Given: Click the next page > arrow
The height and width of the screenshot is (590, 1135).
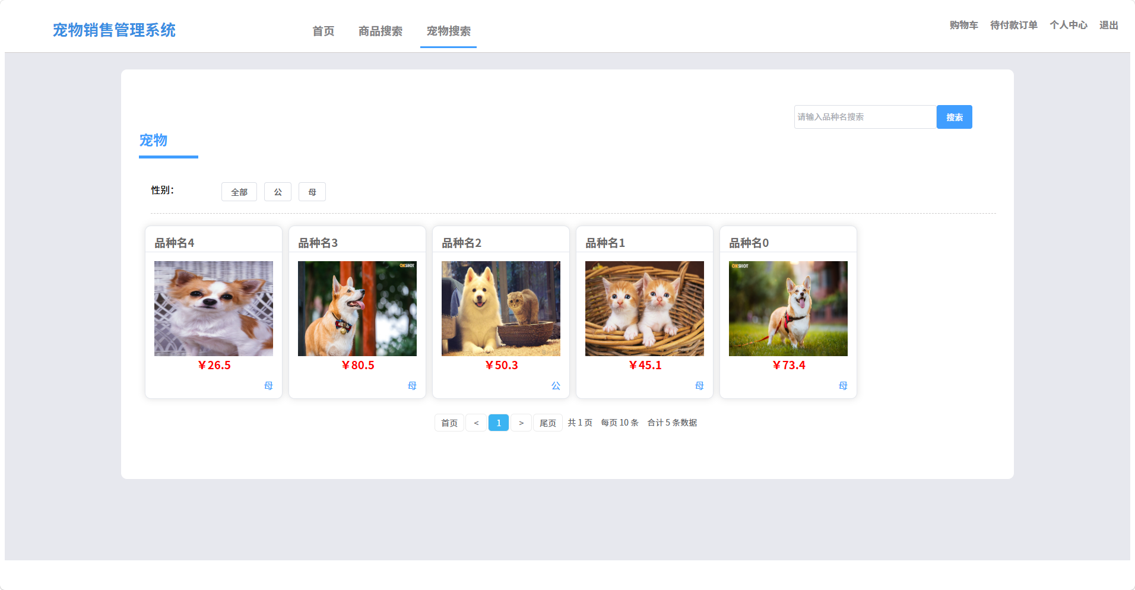Looking at the screenshot, I should 521,423.
